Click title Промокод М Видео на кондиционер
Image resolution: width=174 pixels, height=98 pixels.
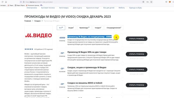pos(89,37)
